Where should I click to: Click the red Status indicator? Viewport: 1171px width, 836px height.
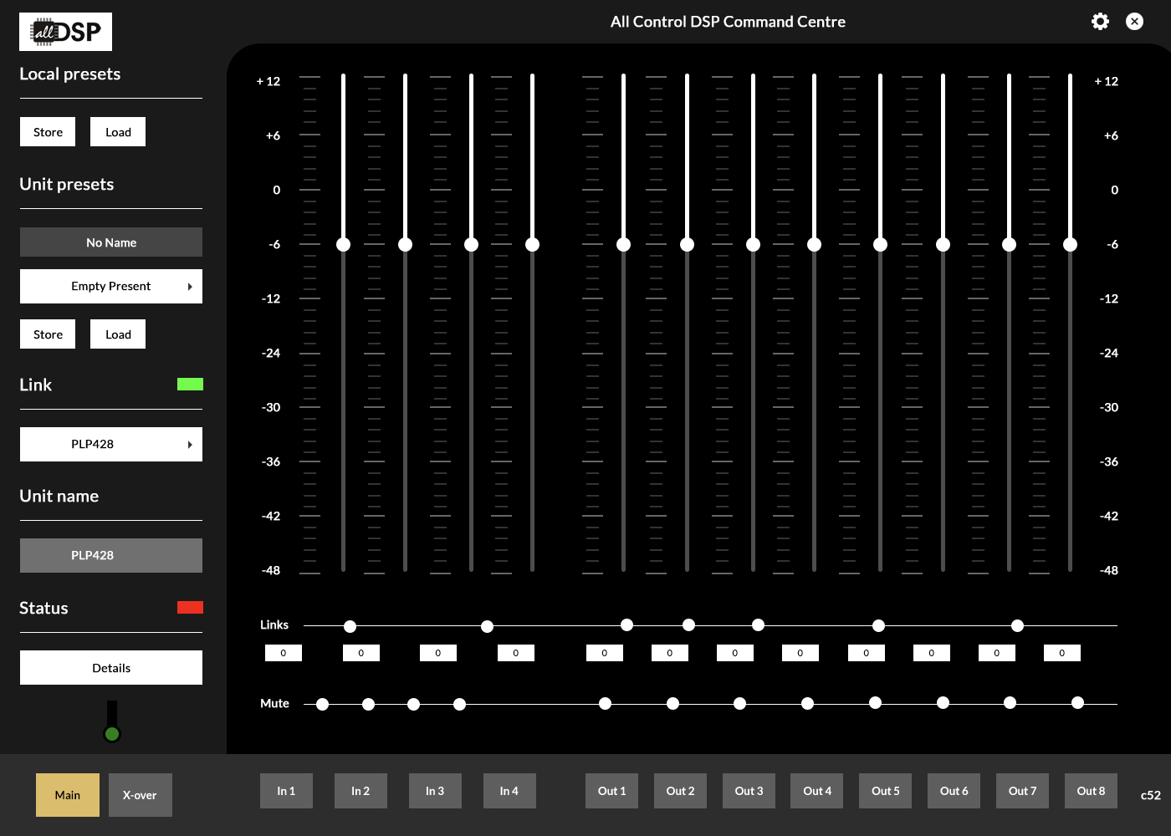coord(190,608)
